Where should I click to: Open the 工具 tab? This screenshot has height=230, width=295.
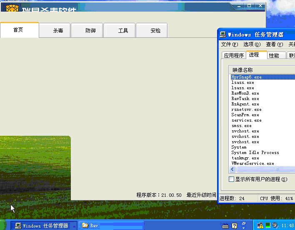[119, 30]
